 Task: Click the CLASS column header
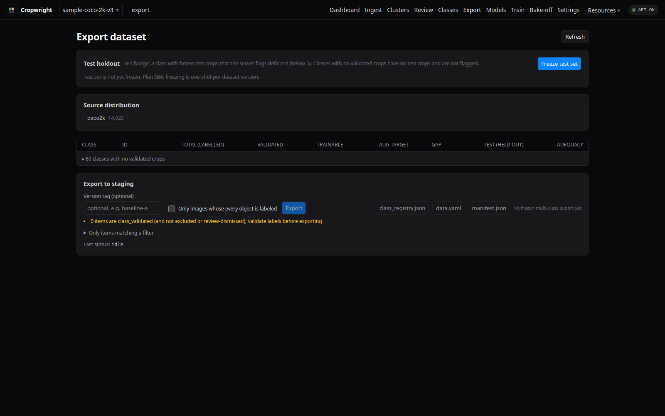tap(89, 145)
